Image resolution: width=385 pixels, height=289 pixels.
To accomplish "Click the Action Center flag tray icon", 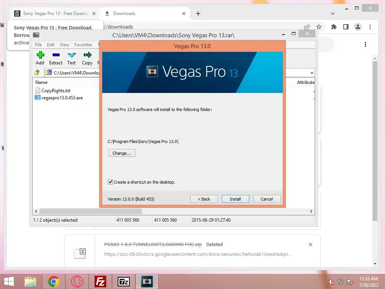I will coord(350,282).
